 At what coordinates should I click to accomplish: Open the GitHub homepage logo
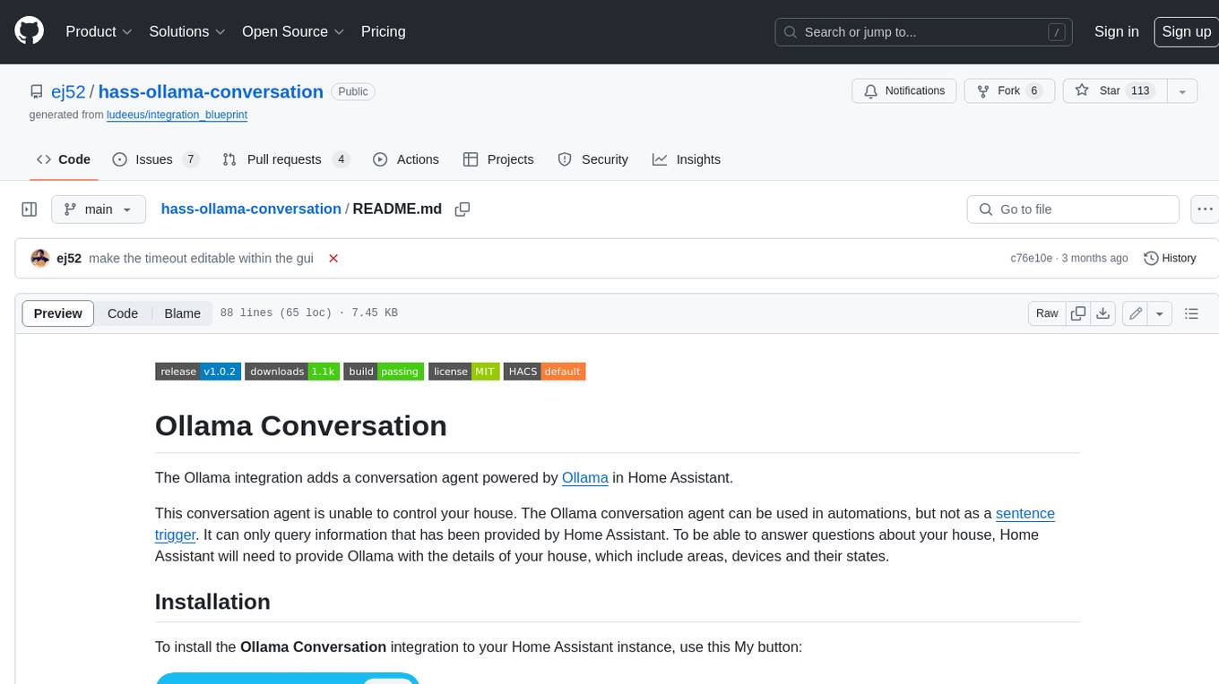[x=29, y=31]
